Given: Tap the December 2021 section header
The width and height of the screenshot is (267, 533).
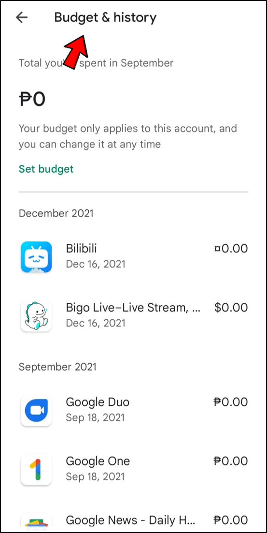Looking at the screenshot, I should 56,213.
